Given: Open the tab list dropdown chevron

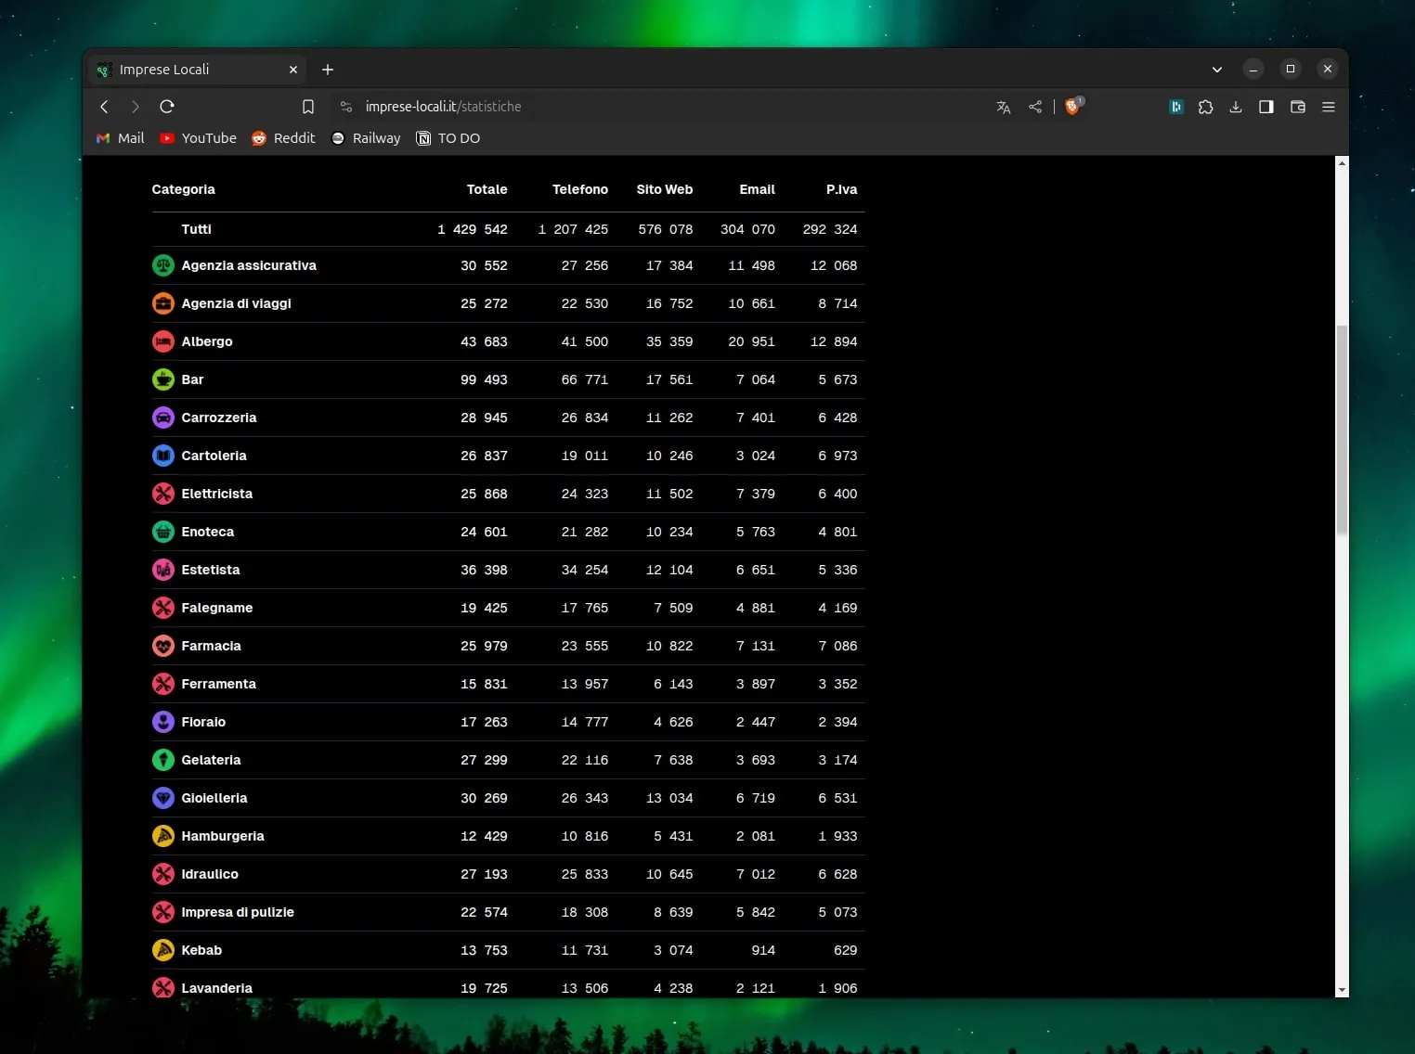Looking at the screenshot, I should 1216,69.
